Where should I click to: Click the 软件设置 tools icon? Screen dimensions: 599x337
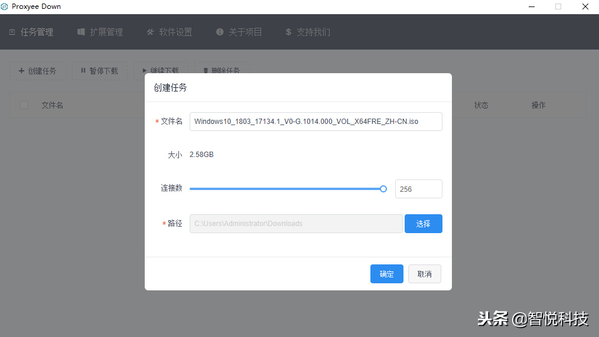pos(150,32)
